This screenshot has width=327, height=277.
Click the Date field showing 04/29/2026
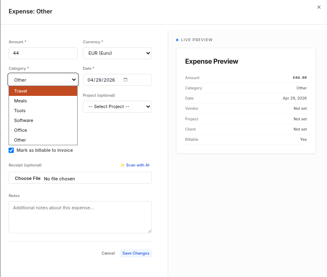coord(117,80)
